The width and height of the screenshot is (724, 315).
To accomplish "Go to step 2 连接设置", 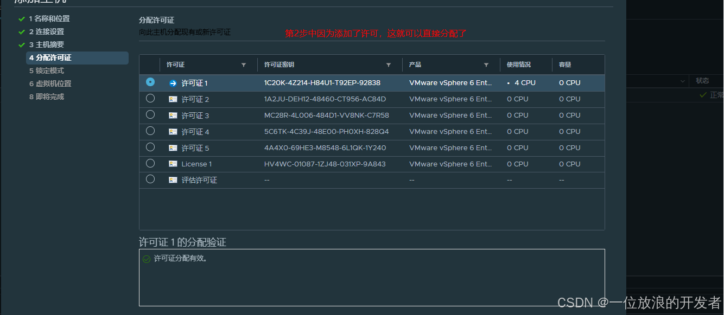I will tap(47, 31).
